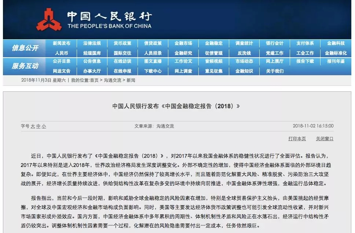Open the 金融市场 menu item
Image resolution: width=355 pixels, height=233 pixels.
click(183, 43)
